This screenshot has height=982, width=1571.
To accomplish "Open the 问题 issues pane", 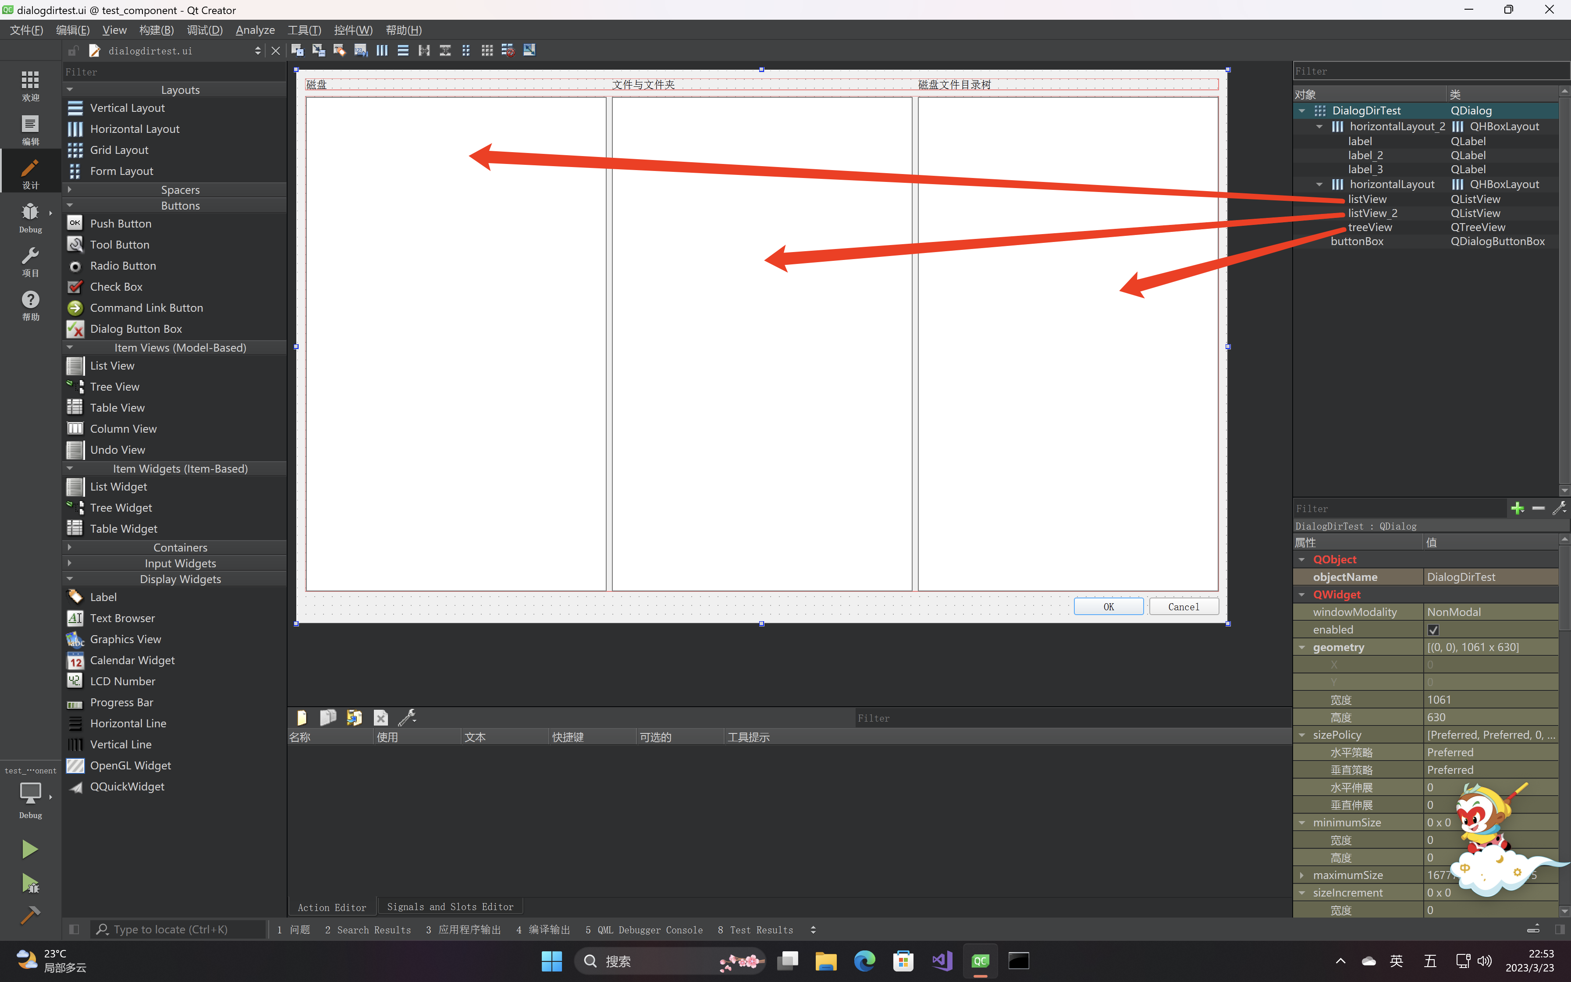I will 293,929.
